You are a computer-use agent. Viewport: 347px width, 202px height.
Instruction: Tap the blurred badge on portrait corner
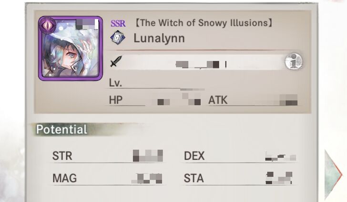pyautogui.click(x=87, y=24)
